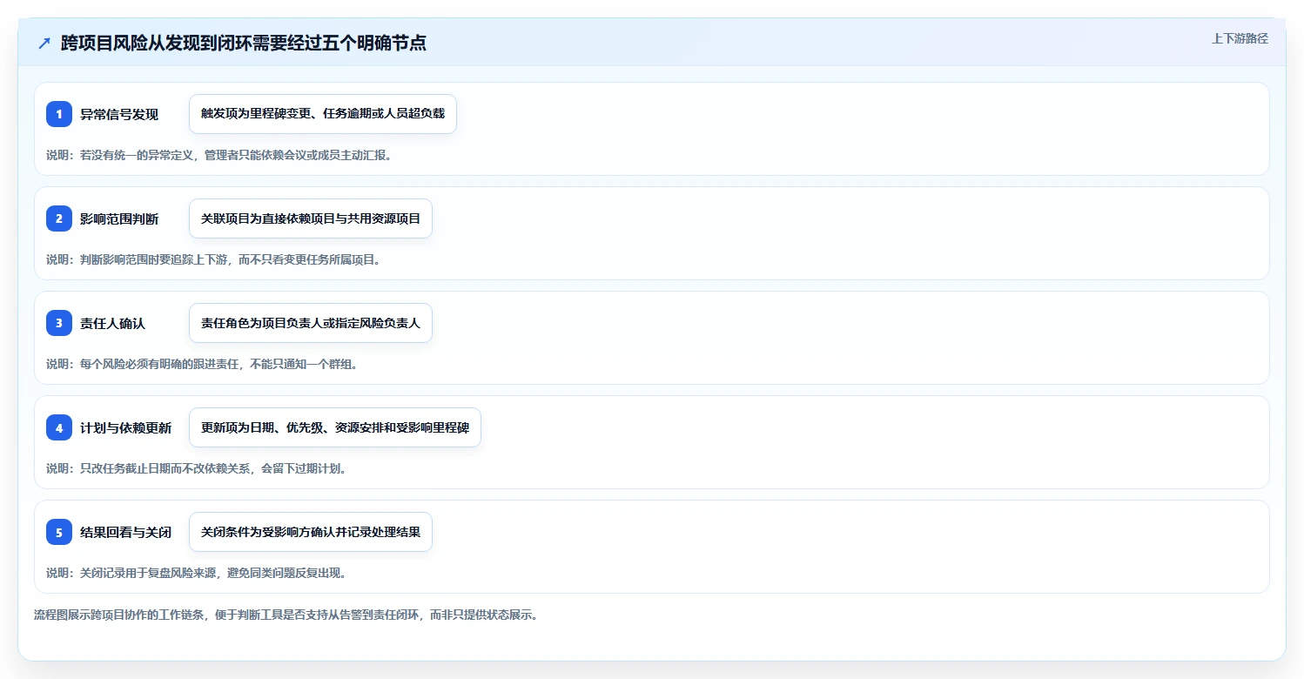The image size is (1304, 679).
Task: Click the box 触发项为里程碑变更、任务逾期或人员超负载
Action: (x=323, y=114)
